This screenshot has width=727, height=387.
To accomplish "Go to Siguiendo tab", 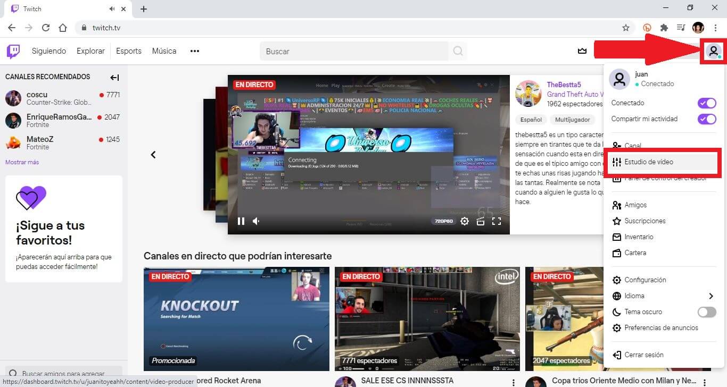I will coord(49,51).
